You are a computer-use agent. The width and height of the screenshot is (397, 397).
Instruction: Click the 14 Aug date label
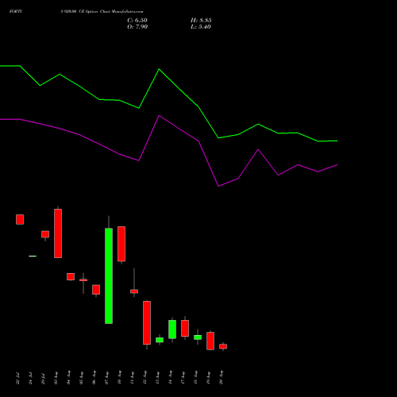pyautogui.click(x=170, y=378)
